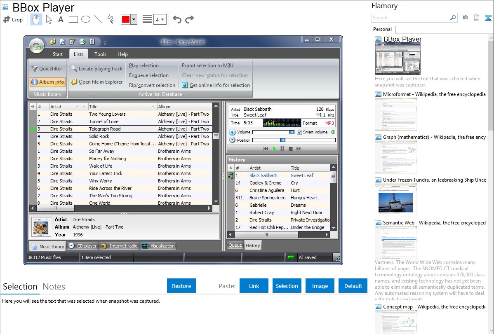The width and height of the screenshot is (494, 334).
Task: Switch to the Notes tab
Action: pos(54,287)
